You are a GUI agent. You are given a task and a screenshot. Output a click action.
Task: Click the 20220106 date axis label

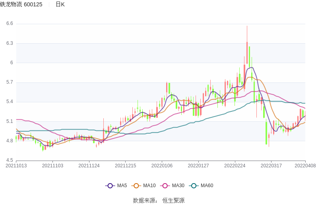pyautogui.click(x=162, y=166)
